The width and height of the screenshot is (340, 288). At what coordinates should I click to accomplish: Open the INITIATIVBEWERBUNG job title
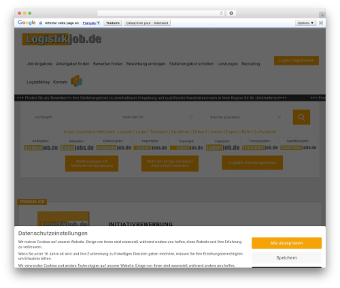[x=141, y=224]
